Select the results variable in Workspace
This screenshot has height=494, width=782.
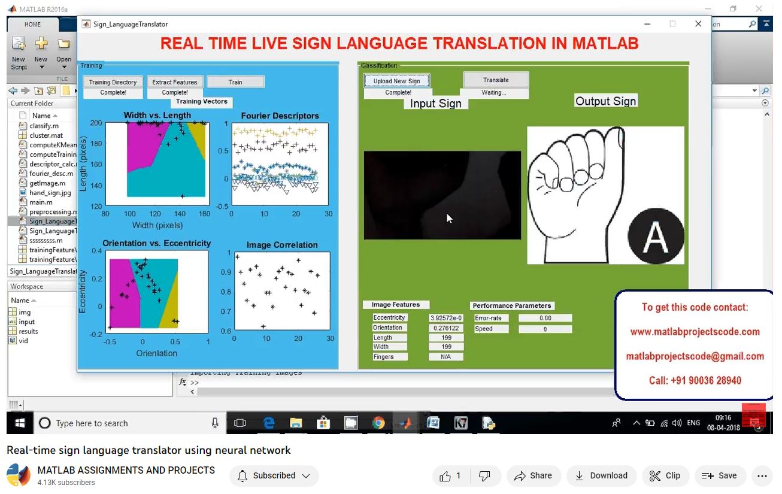point(28,331)
